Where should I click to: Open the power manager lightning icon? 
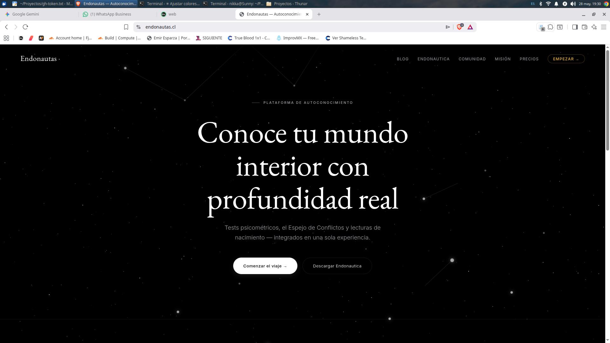pos(565,4)
